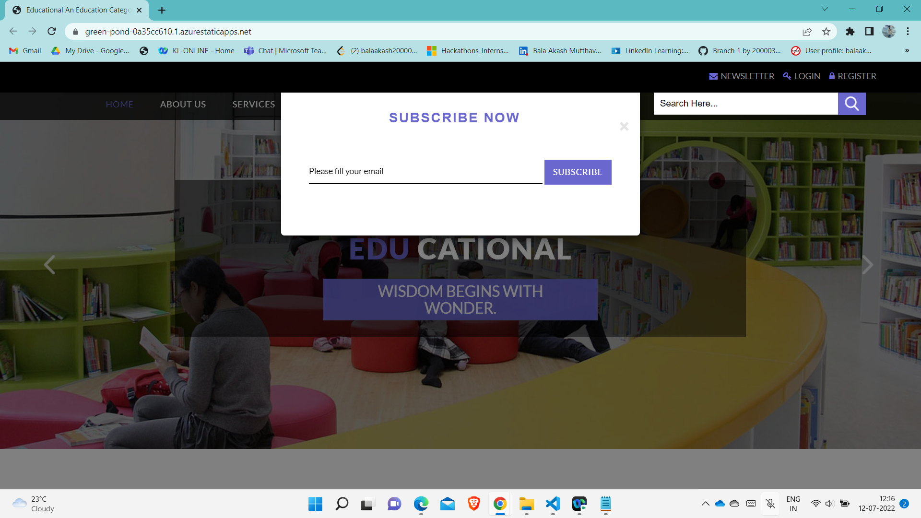Reload the page
Screen dimensions: 921x518
(52, 32)
